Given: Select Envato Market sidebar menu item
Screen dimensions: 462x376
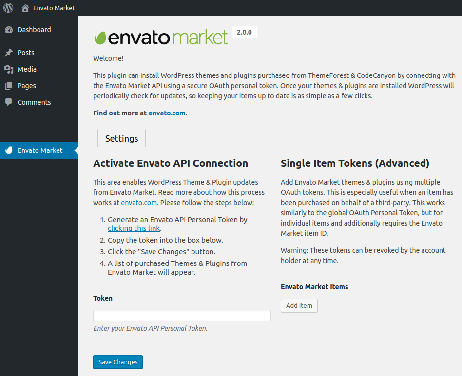Looking at the screenshot, I should pyautogui.click(x=39, y=150).
